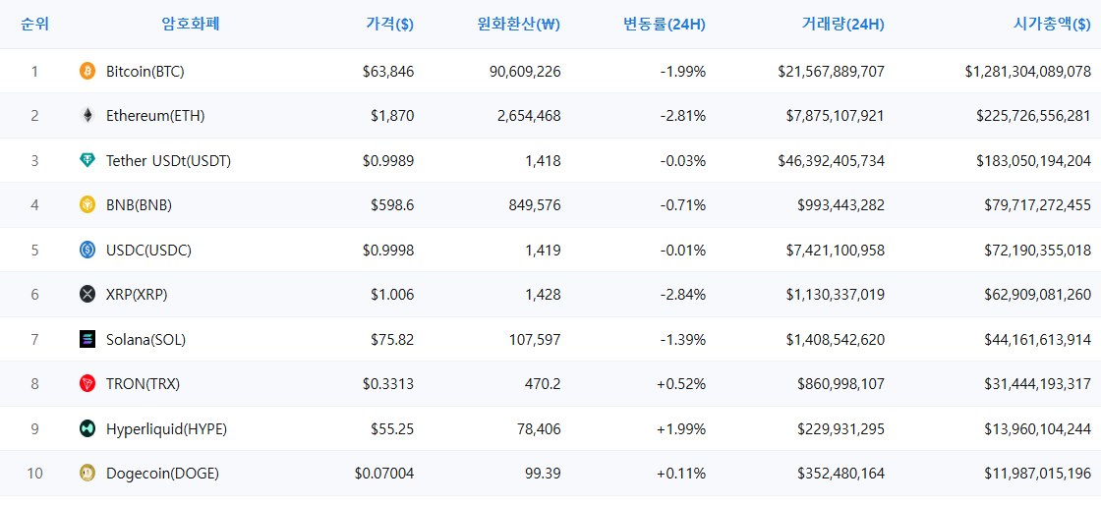Select Ethereum market cap $225,726,556,281
Viewport: 1101px width, 505px height.
coord(1034,116)
